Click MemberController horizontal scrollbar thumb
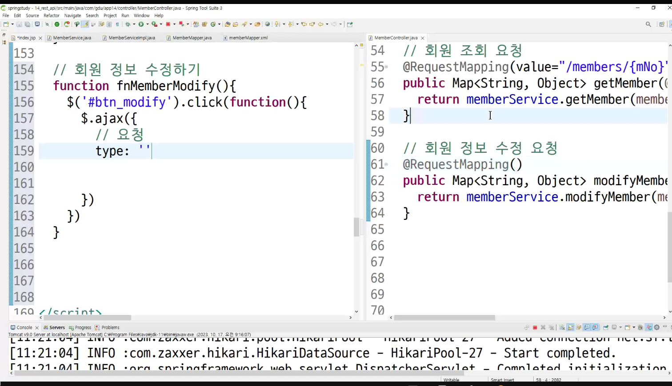Image resolution: width=672 pixels, height=386 pixels. coord(444,318)
